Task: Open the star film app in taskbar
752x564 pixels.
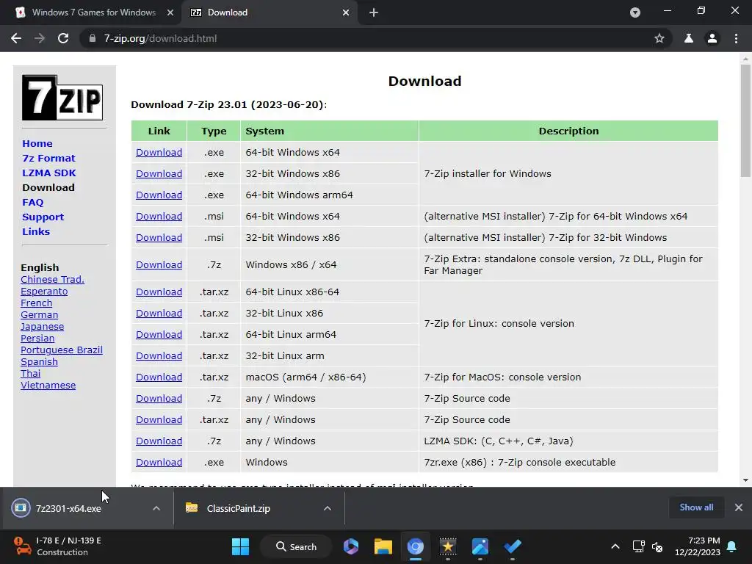Action: click(447, 546)
